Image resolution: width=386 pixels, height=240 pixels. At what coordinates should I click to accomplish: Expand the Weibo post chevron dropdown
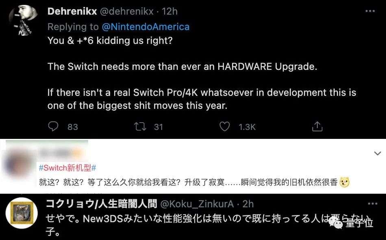tap(377, 154)
